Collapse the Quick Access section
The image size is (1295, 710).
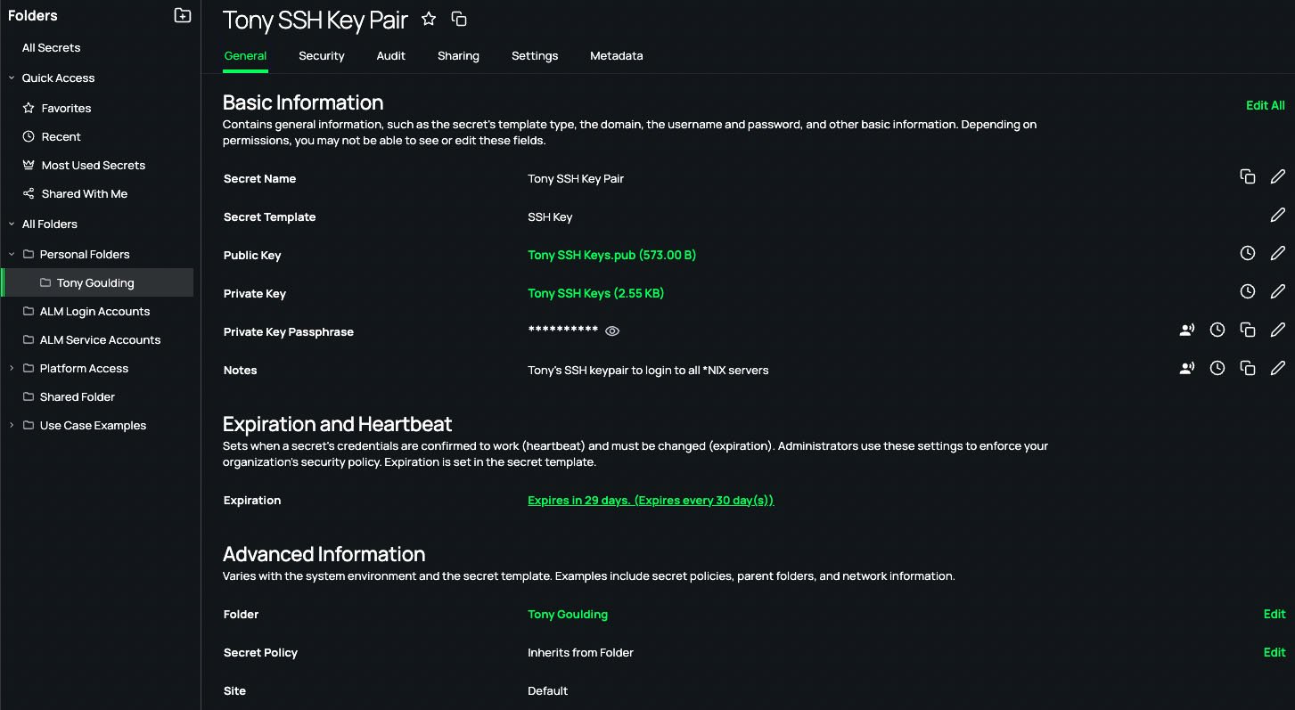tap(11, 78)
